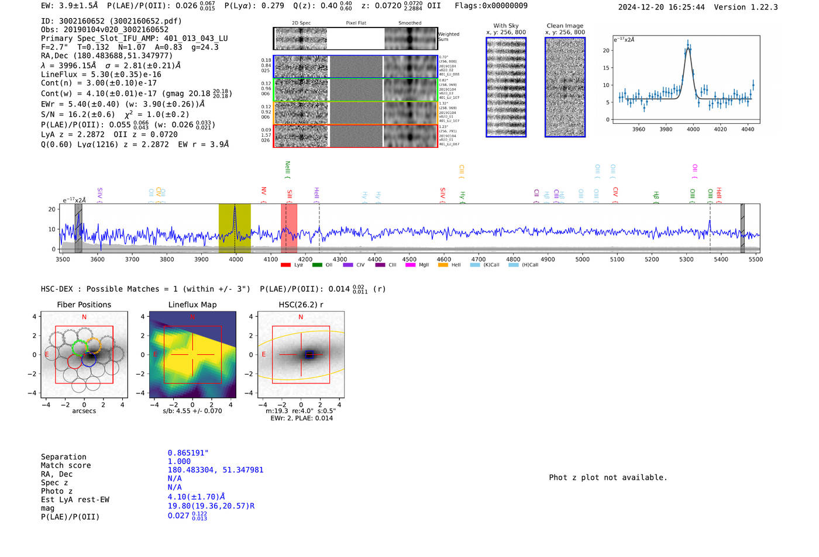The image size is (819, 557).
Task: Click the red shaded band in the spectrum
Action: pyautogui.click(x=289, y=229)
